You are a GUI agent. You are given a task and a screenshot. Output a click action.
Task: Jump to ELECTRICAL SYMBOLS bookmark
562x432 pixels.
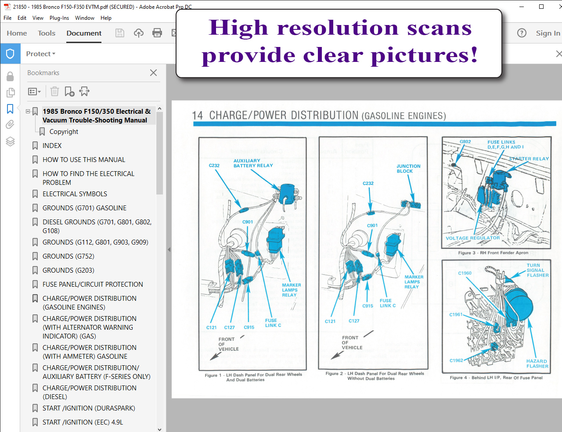tap(75, 194)
